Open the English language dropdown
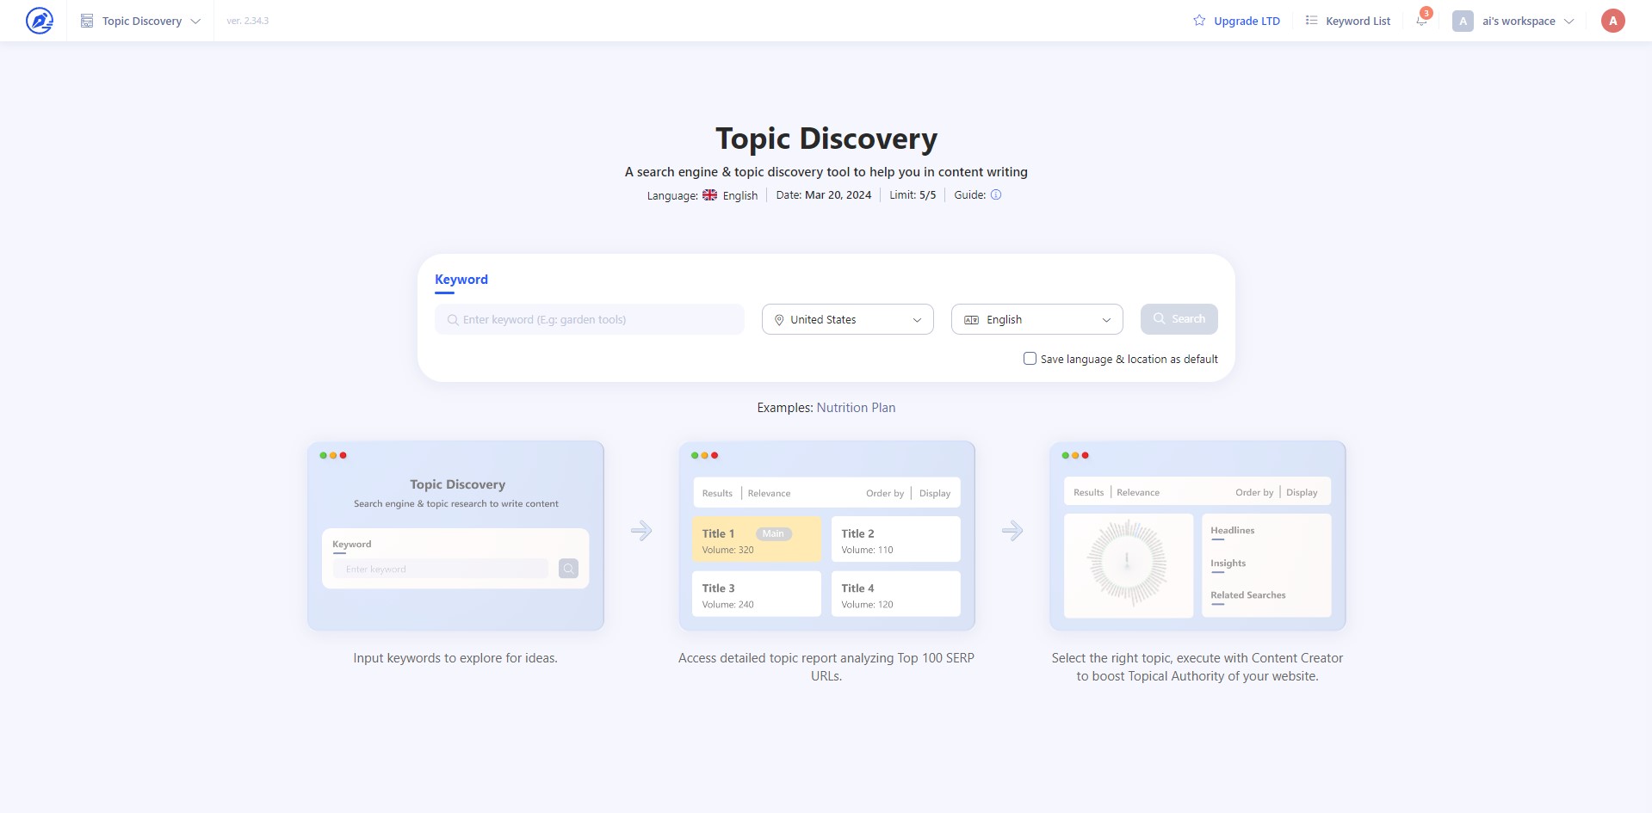The image size is (1652, 813). tap(1037, 319)
